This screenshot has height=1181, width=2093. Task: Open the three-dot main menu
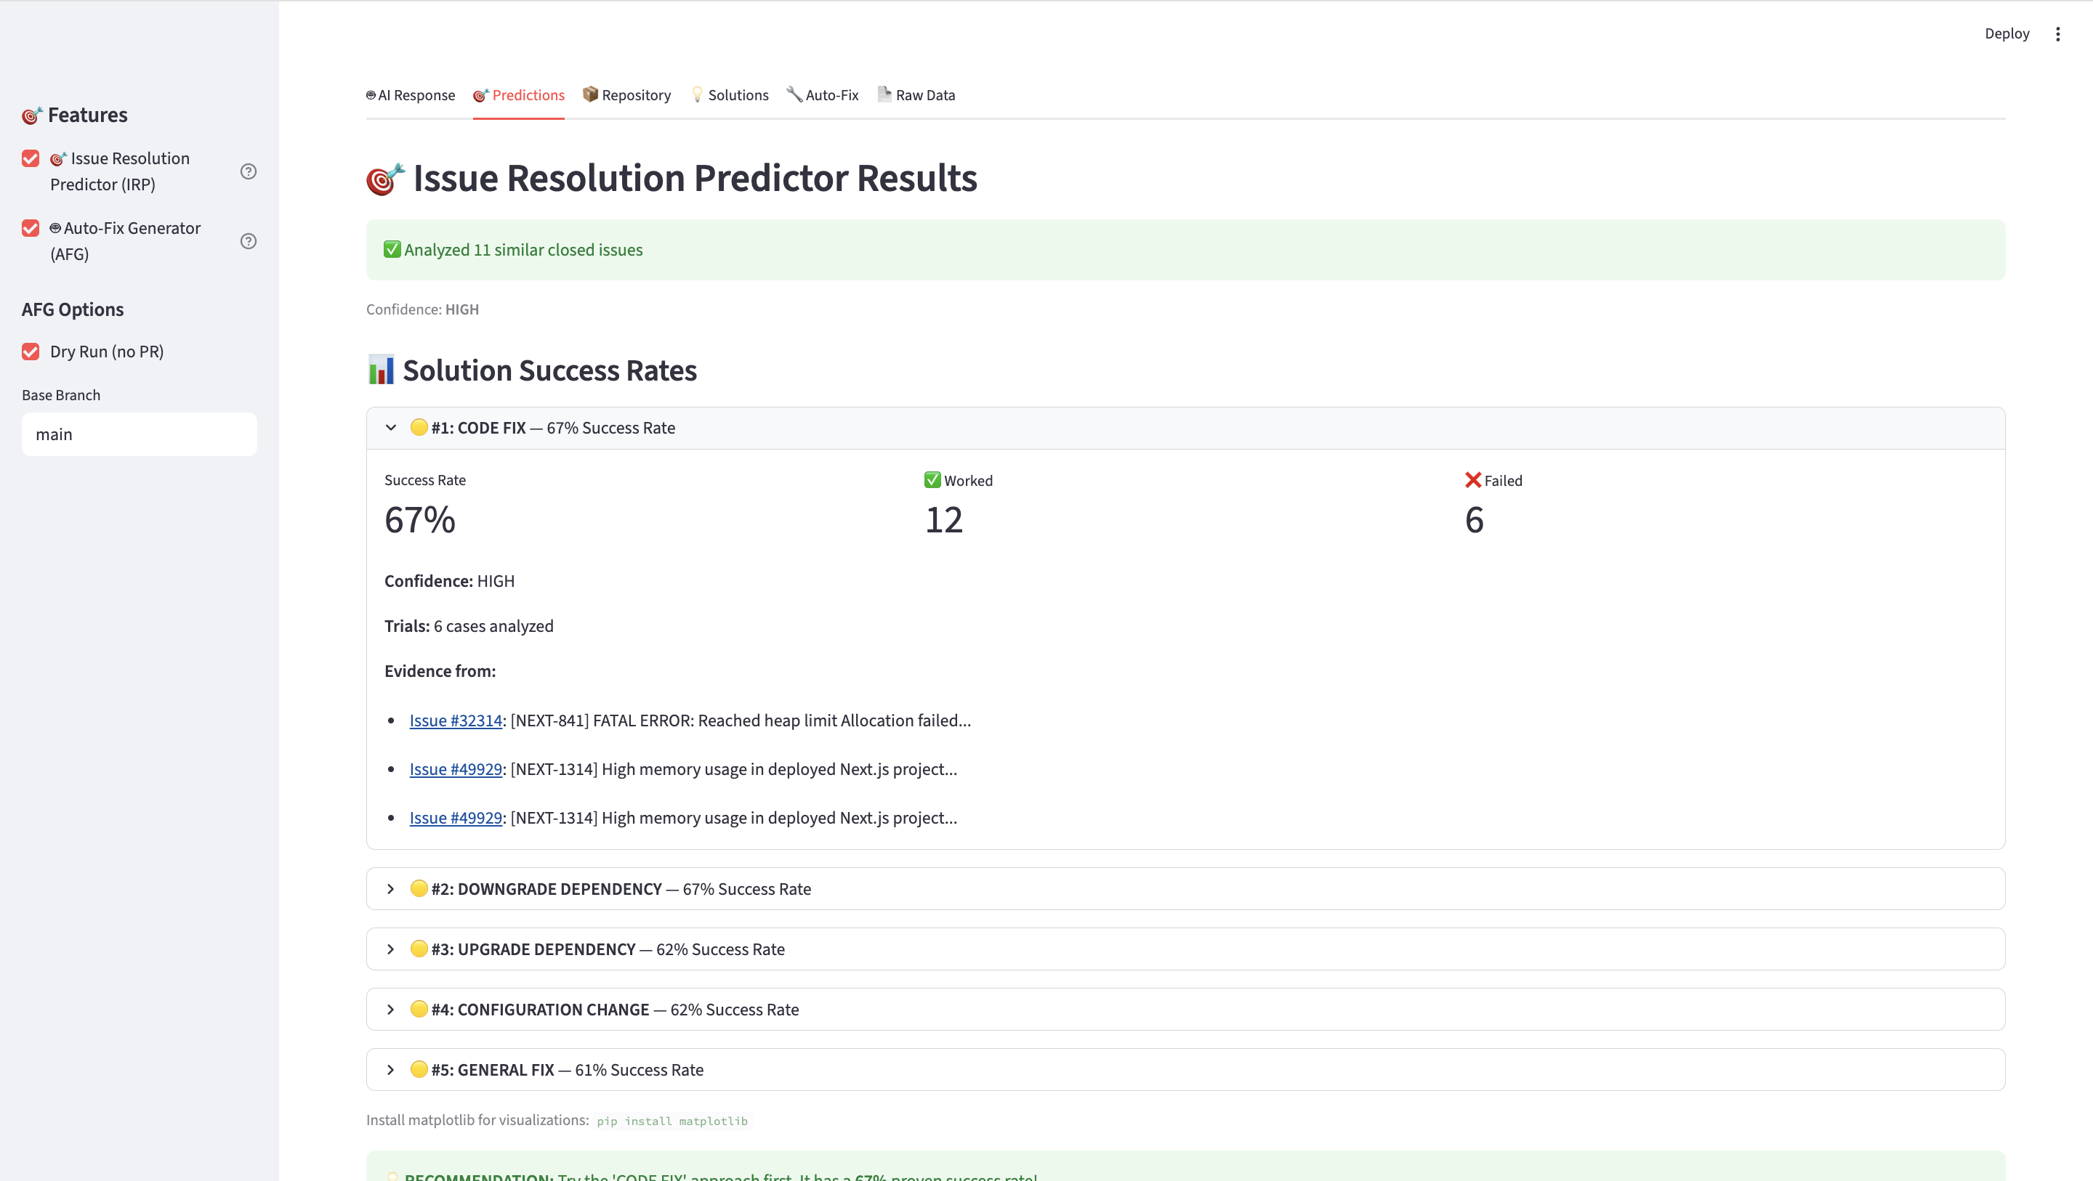2057,34
